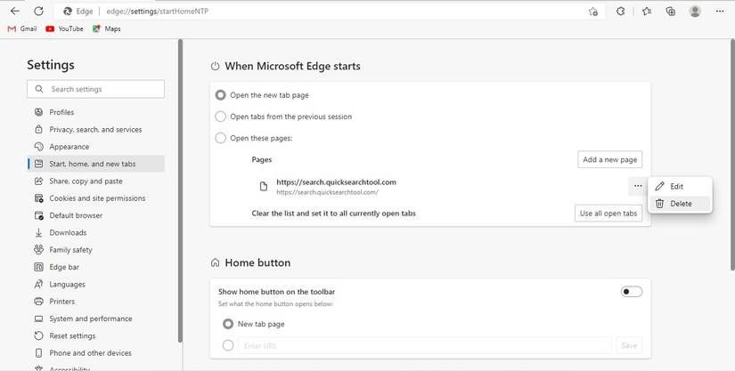
Task: Open the Extensions puzzle icon
Action: coord(621,12)
